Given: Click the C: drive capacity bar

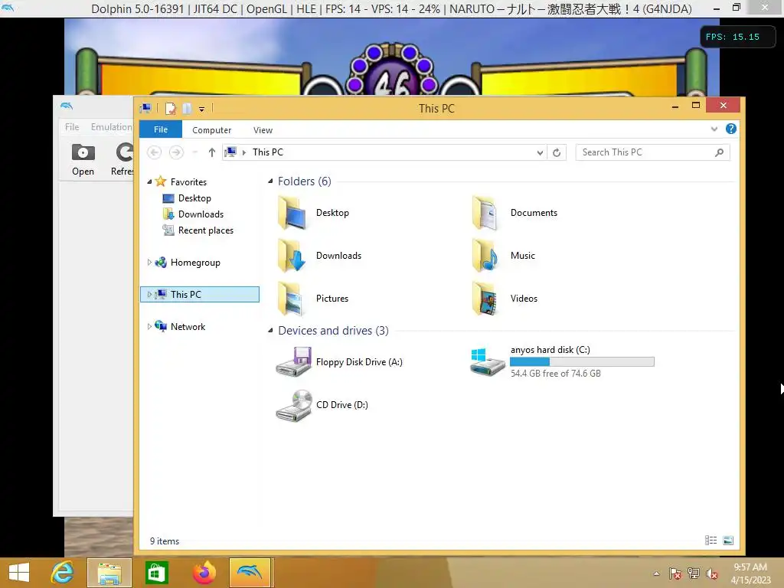Looking at the screenshot, I should pyautogui.click(x=582, y=362).
